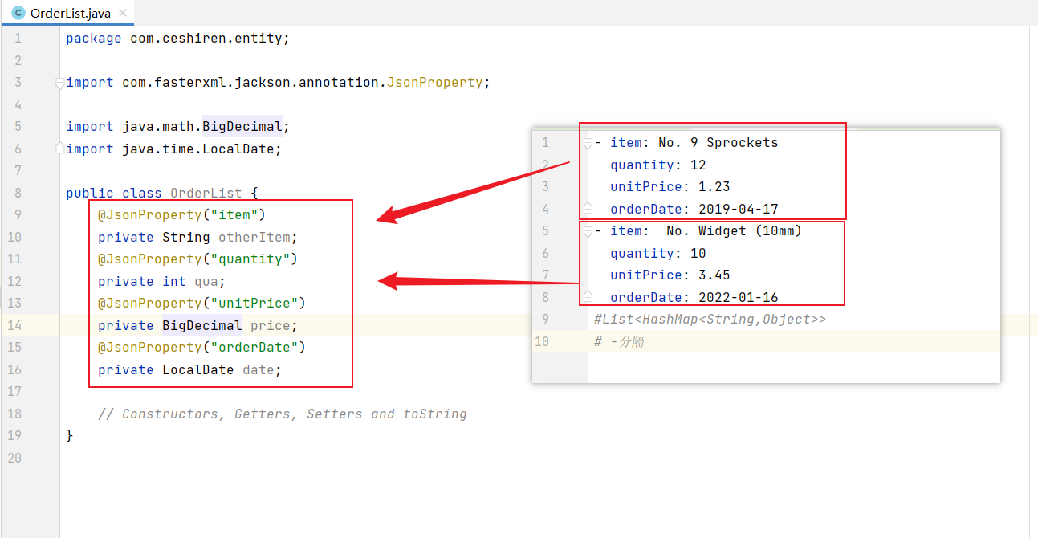
Task: Click the fold end marker beside LocalDate import
Action: [60, 149]
